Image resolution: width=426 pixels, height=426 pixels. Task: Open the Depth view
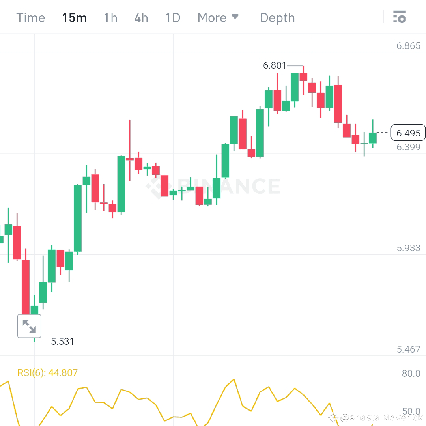(277, 17)
